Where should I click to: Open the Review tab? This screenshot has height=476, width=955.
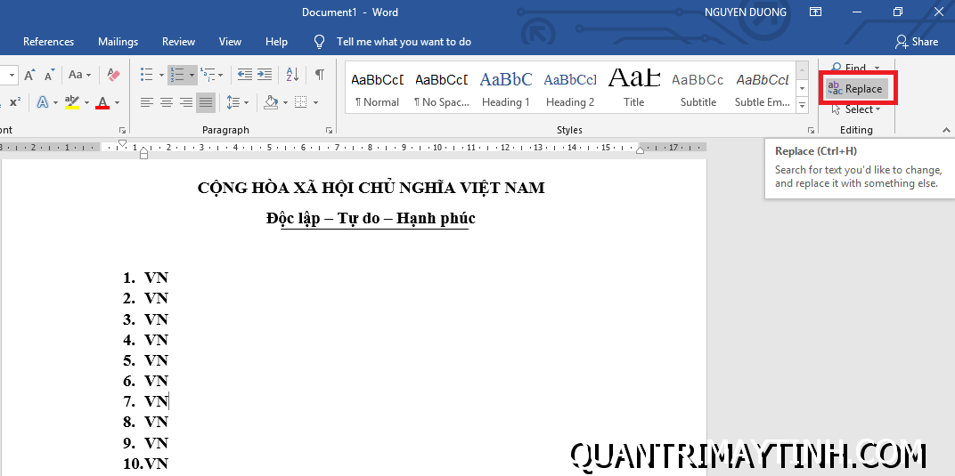[178, 41]
